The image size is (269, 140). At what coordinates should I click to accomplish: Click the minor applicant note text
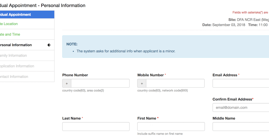tap(126, 51)
